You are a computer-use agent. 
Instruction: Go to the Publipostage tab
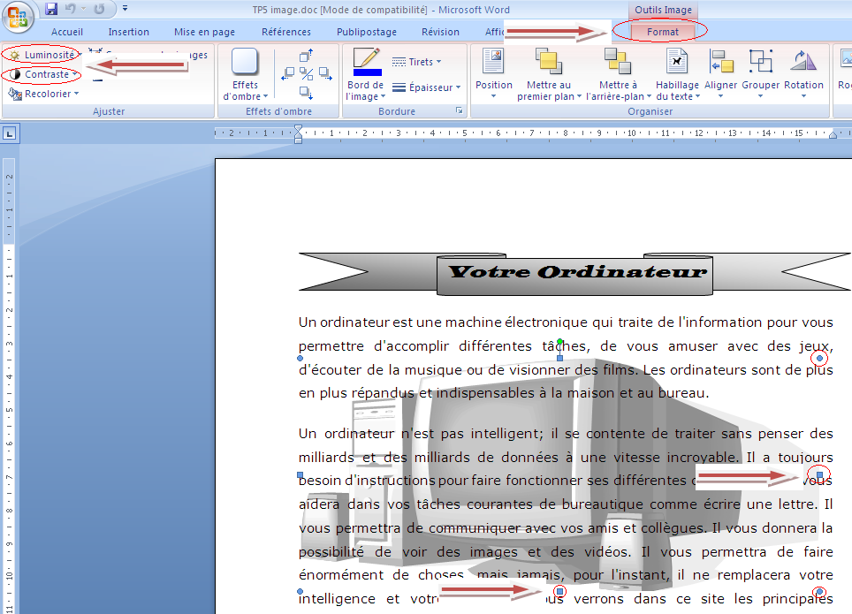(366, 32)
